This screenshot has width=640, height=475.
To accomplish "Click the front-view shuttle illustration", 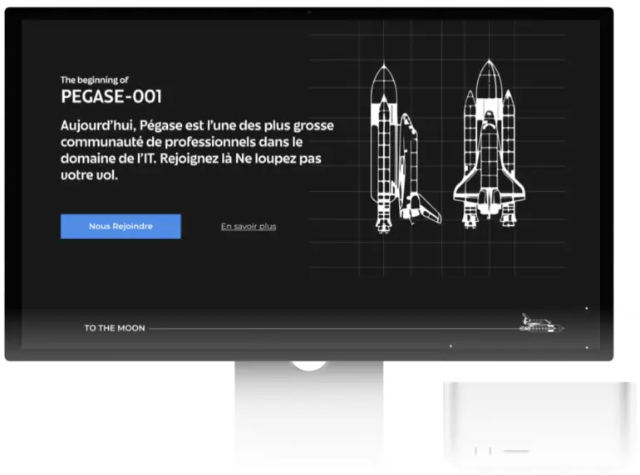I will point(490,144).
